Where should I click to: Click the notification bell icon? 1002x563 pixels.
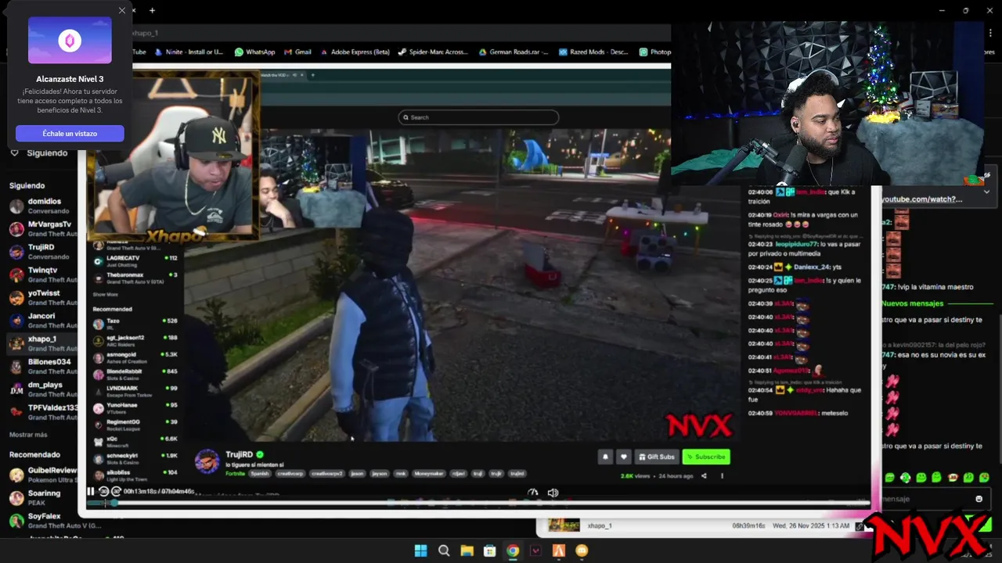coord(605,457)
